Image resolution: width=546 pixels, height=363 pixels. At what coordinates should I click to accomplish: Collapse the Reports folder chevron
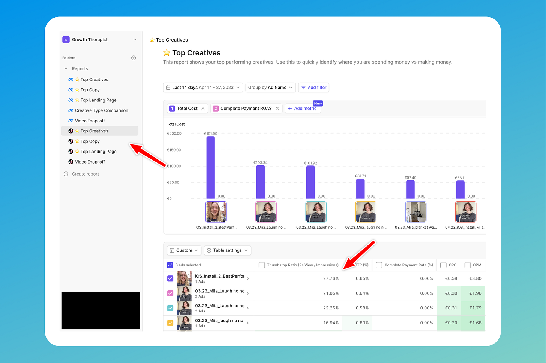click(x=66, y=69)
